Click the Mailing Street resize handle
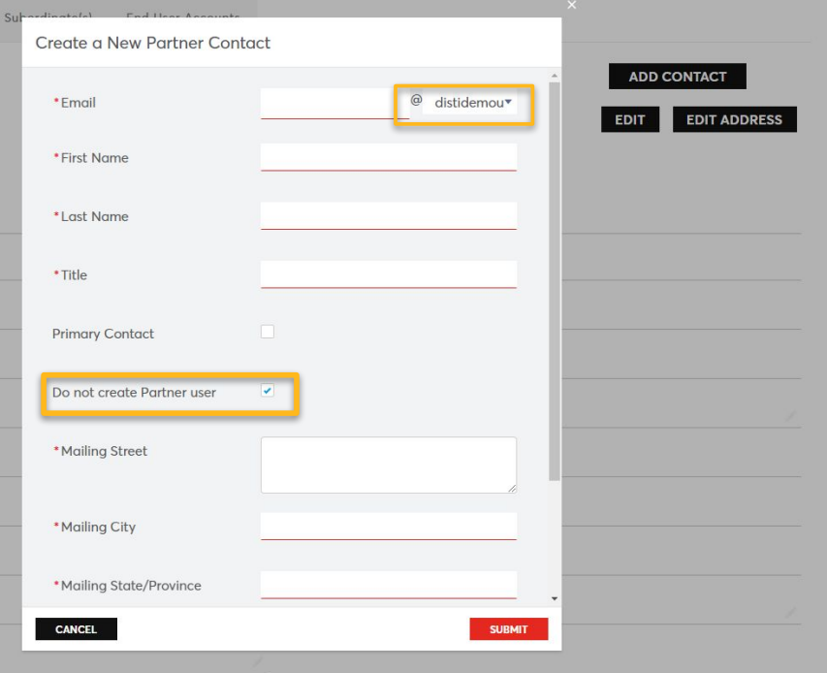This screenshot has width=827, height=673. coord(512,489)
